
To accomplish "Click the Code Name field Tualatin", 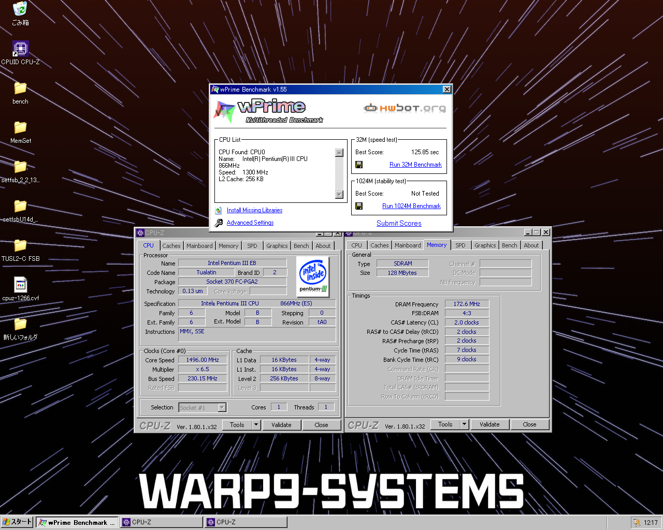I will click(x=206, y=272).
